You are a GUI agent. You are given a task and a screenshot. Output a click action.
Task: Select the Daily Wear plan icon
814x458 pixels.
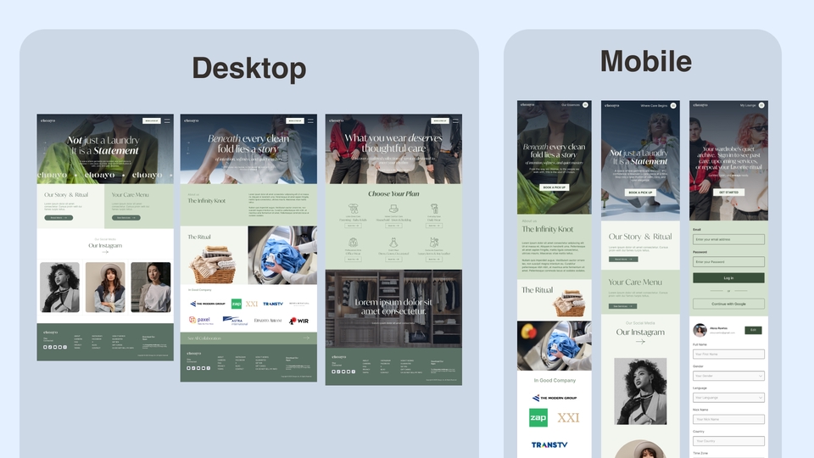tap(434, 209)
